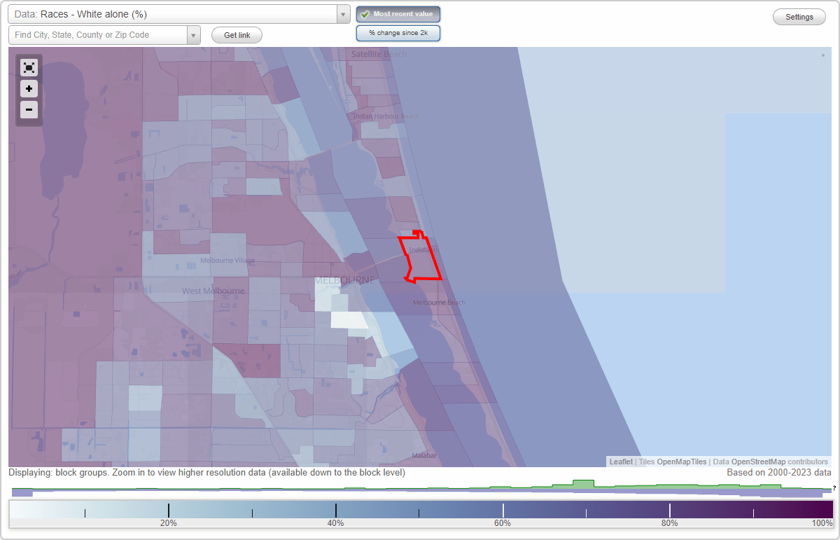The height and width of the screenshot is (540, 840).
Task: Open the Data dropdown arrow
Action: tap(342, 13)
